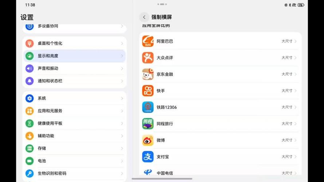
Task: Open 多设备协同 settings
Action: (x=74, y=28)
